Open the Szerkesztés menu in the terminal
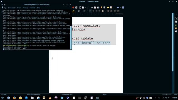 [x=12, y=8]
